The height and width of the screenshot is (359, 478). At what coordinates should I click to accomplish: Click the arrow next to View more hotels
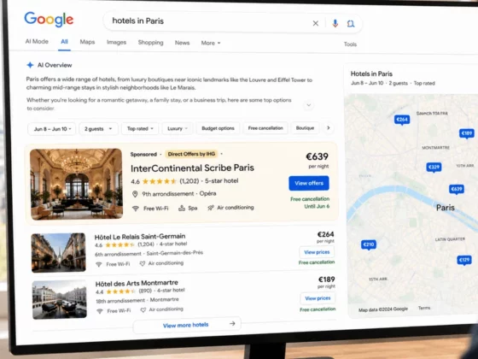[232, 324]
